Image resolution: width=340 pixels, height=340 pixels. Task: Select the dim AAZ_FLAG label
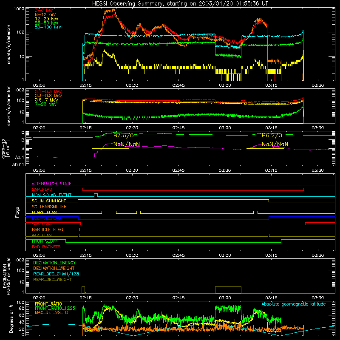pyautogui.click(x=42, y=235)
